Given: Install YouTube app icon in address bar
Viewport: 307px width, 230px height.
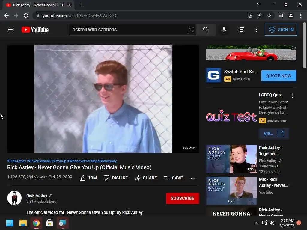Looking at the screenshot, I should coord(250,16).
